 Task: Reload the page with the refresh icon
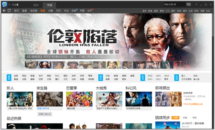click(x=9, y=10)
